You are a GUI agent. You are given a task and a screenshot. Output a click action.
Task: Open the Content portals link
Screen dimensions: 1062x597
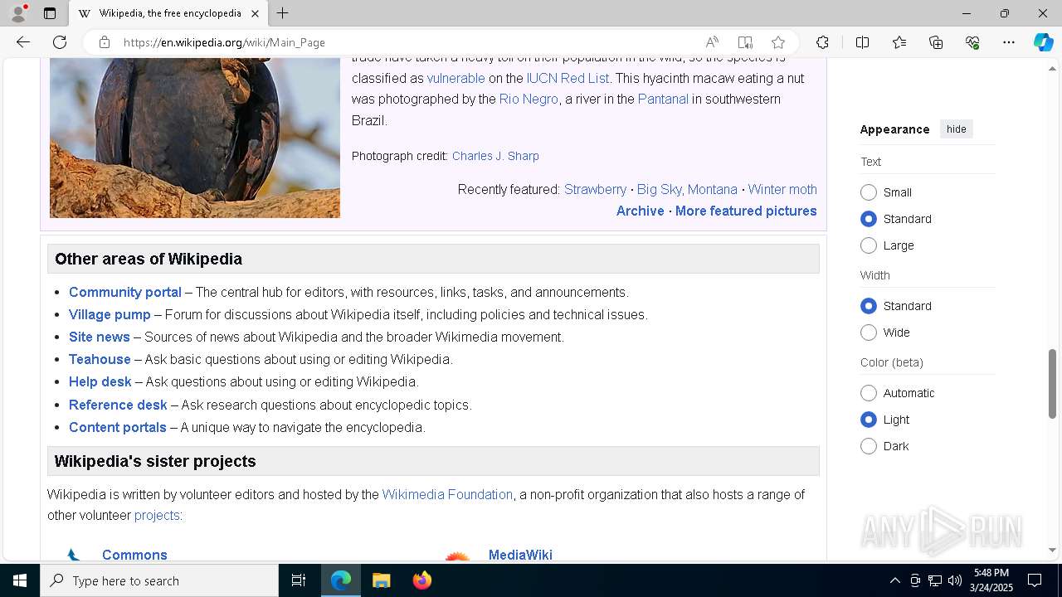coord(118,427)
